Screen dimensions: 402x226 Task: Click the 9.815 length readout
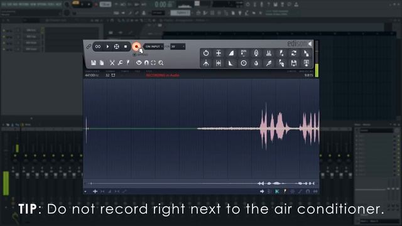coord(308,75)
